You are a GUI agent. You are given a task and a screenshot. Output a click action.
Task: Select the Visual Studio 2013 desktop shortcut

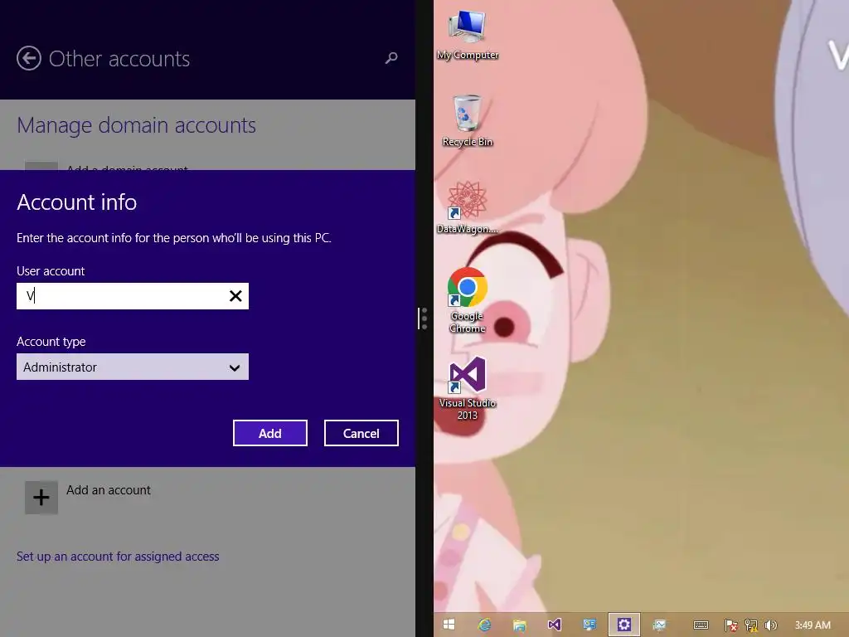tap(468, 388)
